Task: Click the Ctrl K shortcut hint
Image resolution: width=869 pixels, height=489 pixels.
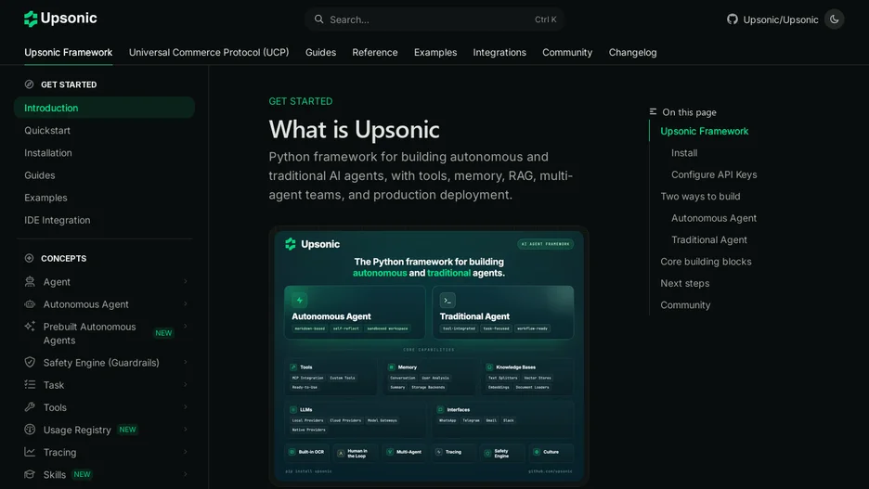Action: point(545,19)
